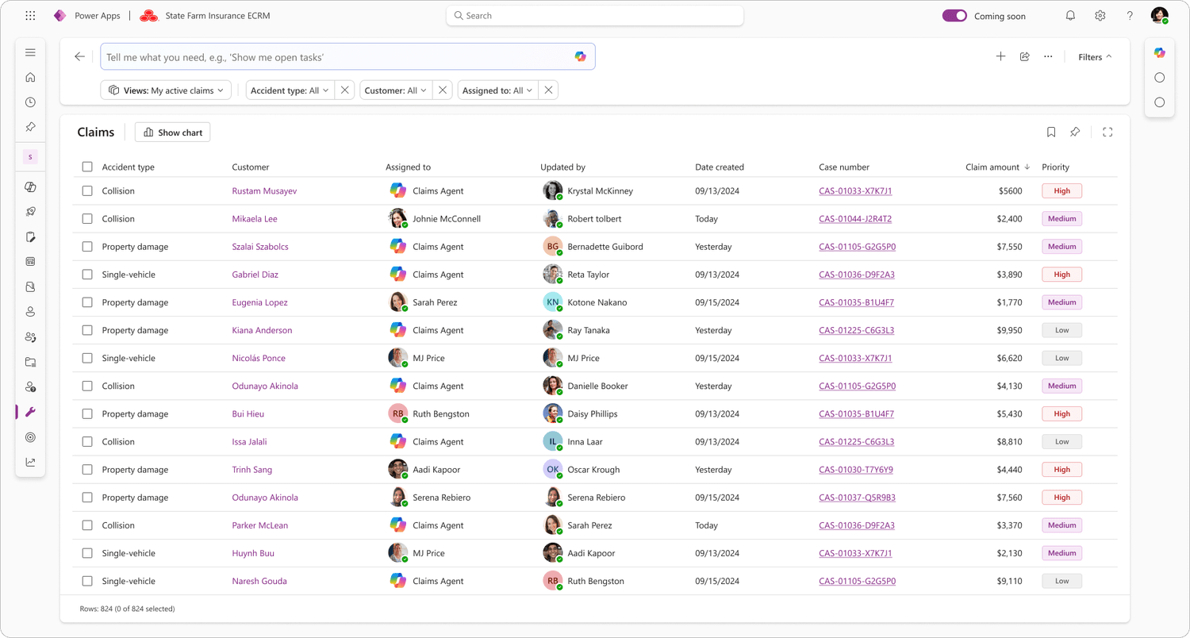Toggle the left sidebar hamburger menu
The width and height of the screenshot is (1190, 638).
click(x=30, y=52)
